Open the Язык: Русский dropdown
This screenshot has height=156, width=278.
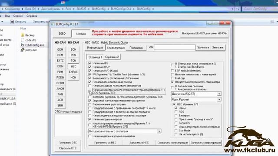tap(196, 99)
